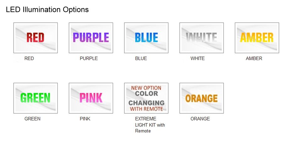Click the BLUE caption below swatch
Viewport: 296px width, 142px height.
(141, 59)
